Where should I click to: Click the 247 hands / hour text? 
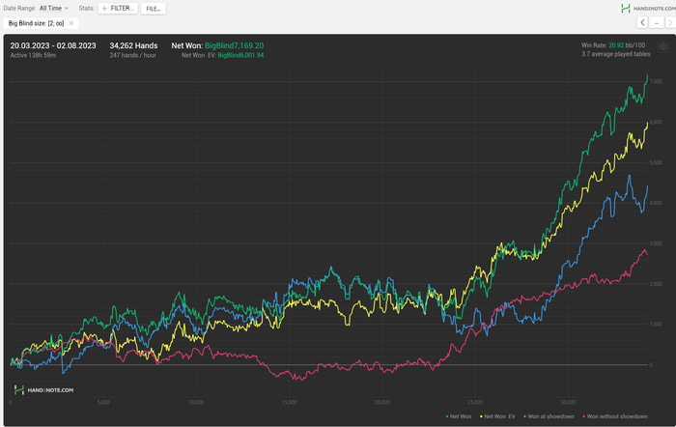pyautogui.click(x=133, y=55)
